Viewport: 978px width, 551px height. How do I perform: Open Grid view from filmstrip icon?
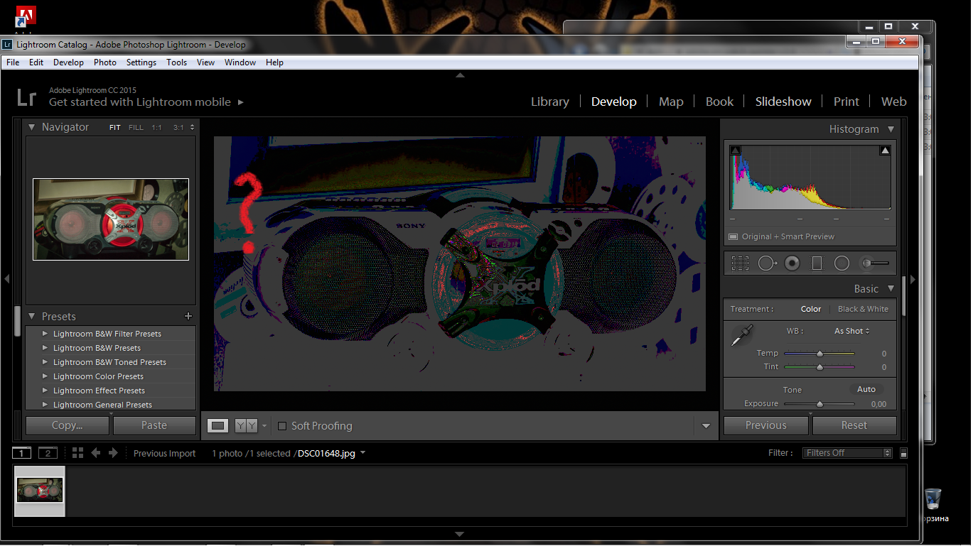tap(77, 453)
